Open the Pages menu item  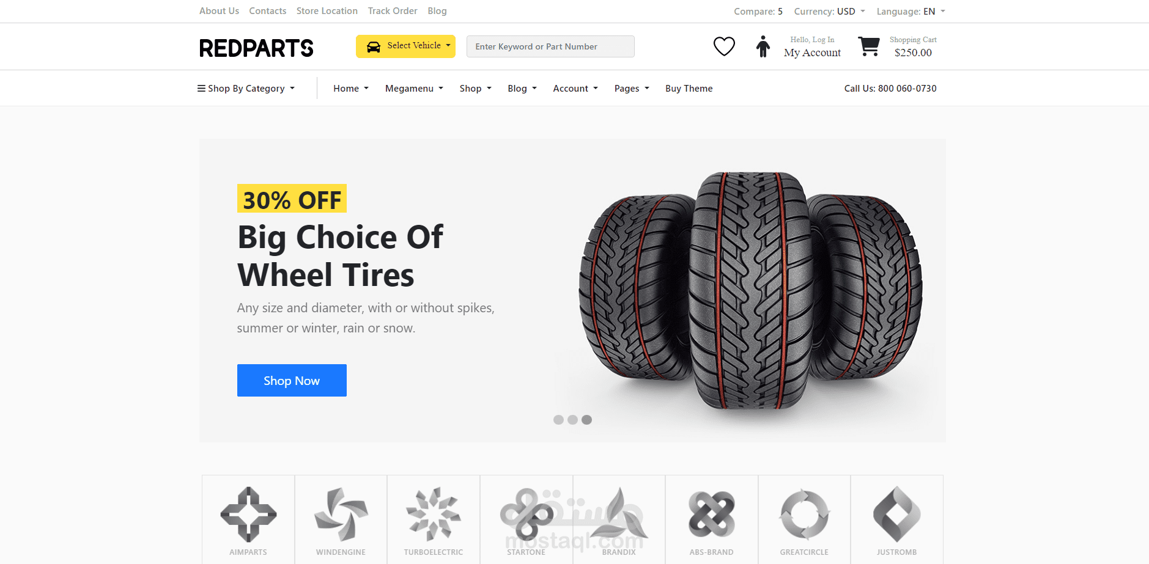(x=632, y=89)
